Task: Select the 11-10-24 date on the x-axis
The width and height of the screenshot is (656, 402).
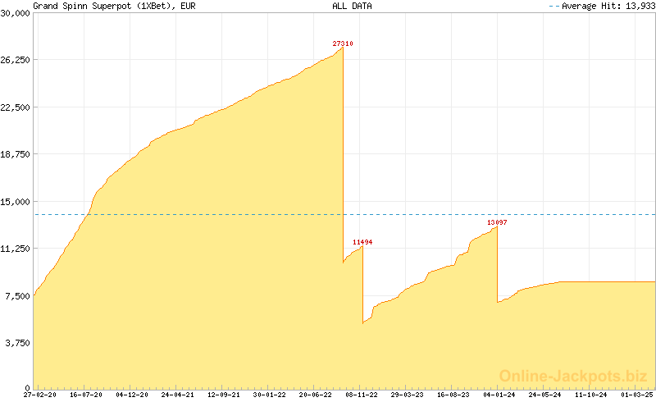Action: coord(591,395)
